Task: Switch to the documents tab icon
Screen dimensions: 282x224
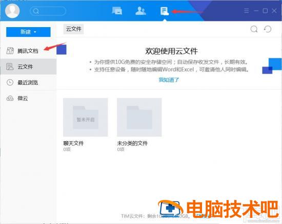Action: pos(165,11)
